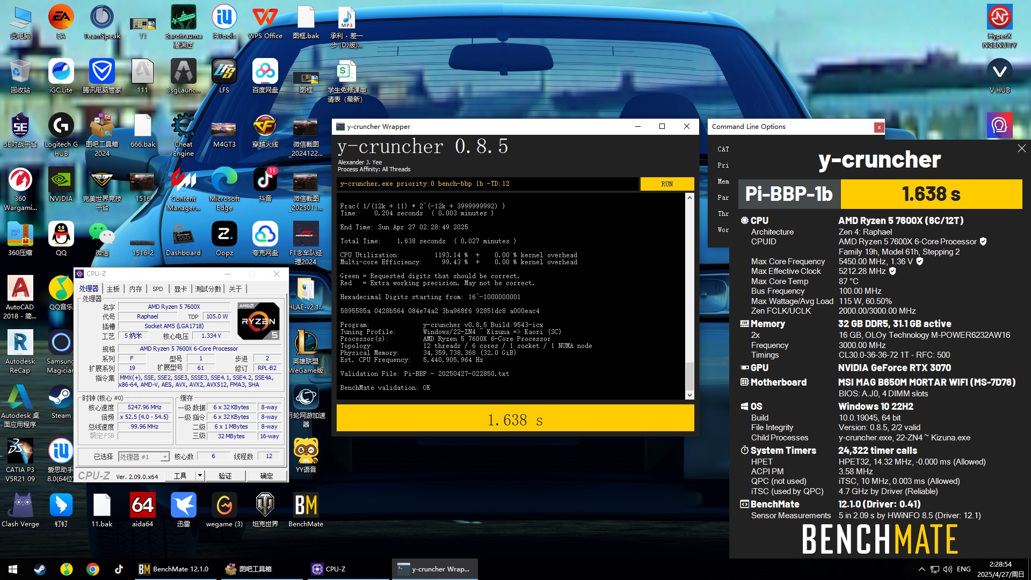This screenshot has height=580, width=1031.
Task: Launch the Cheat Engine desktop icon
Action: click(184, 135)
